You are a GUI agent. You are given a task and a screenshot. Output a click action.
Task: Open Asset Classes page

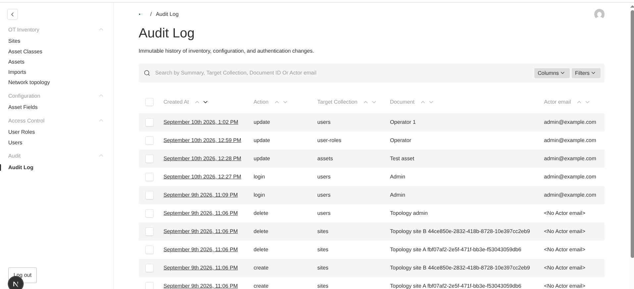(25, 52)
